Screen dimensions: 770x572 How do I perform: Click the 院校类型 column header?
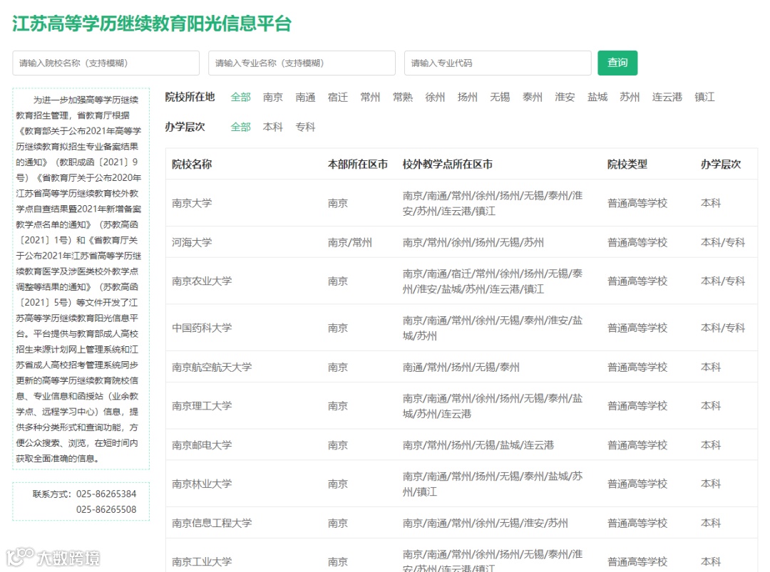coord(627,165)
